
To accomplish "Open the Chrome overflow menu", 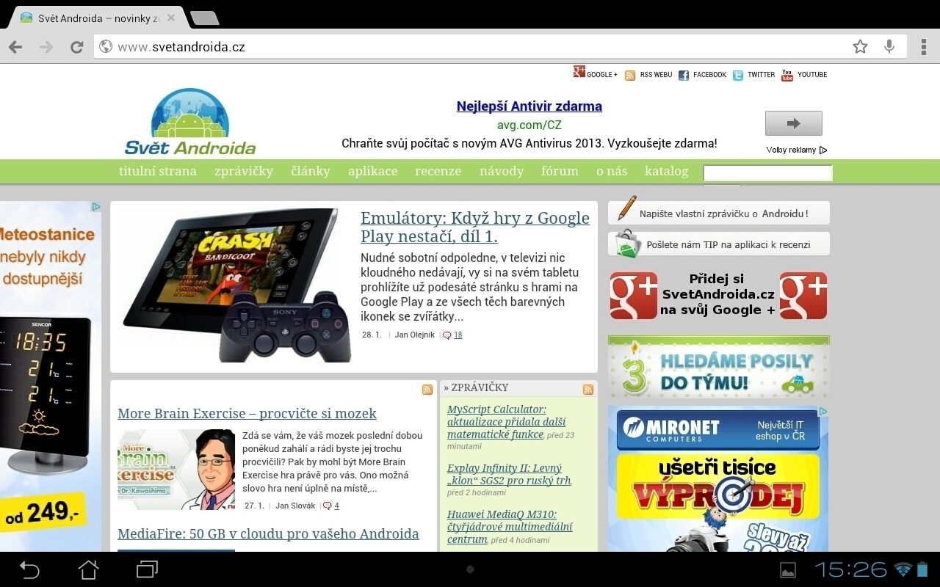I will coord(923,47).
